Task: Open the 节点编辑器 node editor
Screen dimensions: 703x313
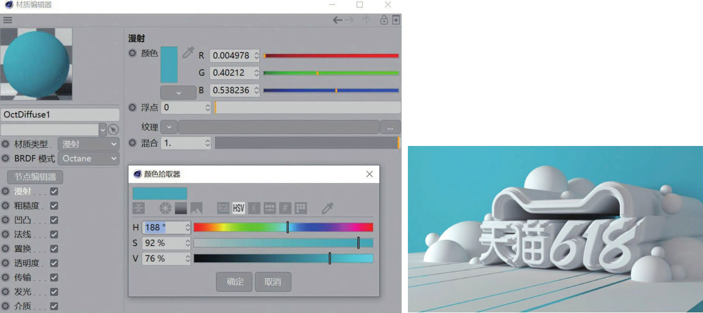Action: [35, 177]
